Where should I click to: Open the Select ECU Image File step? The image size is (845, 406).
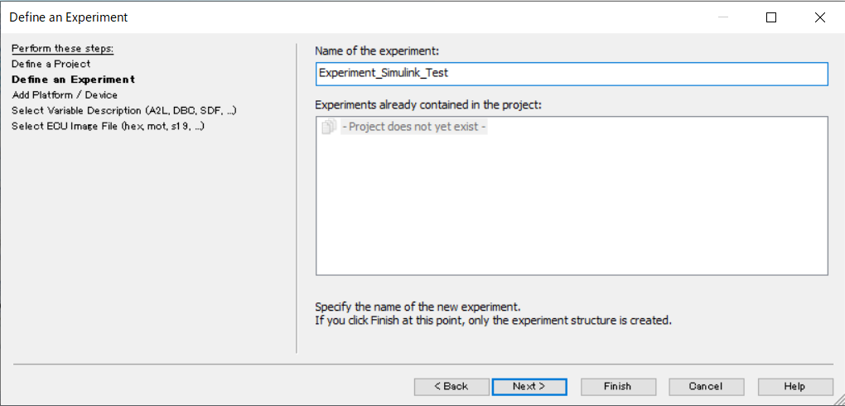pyautogui.click(x=108, y=126)
